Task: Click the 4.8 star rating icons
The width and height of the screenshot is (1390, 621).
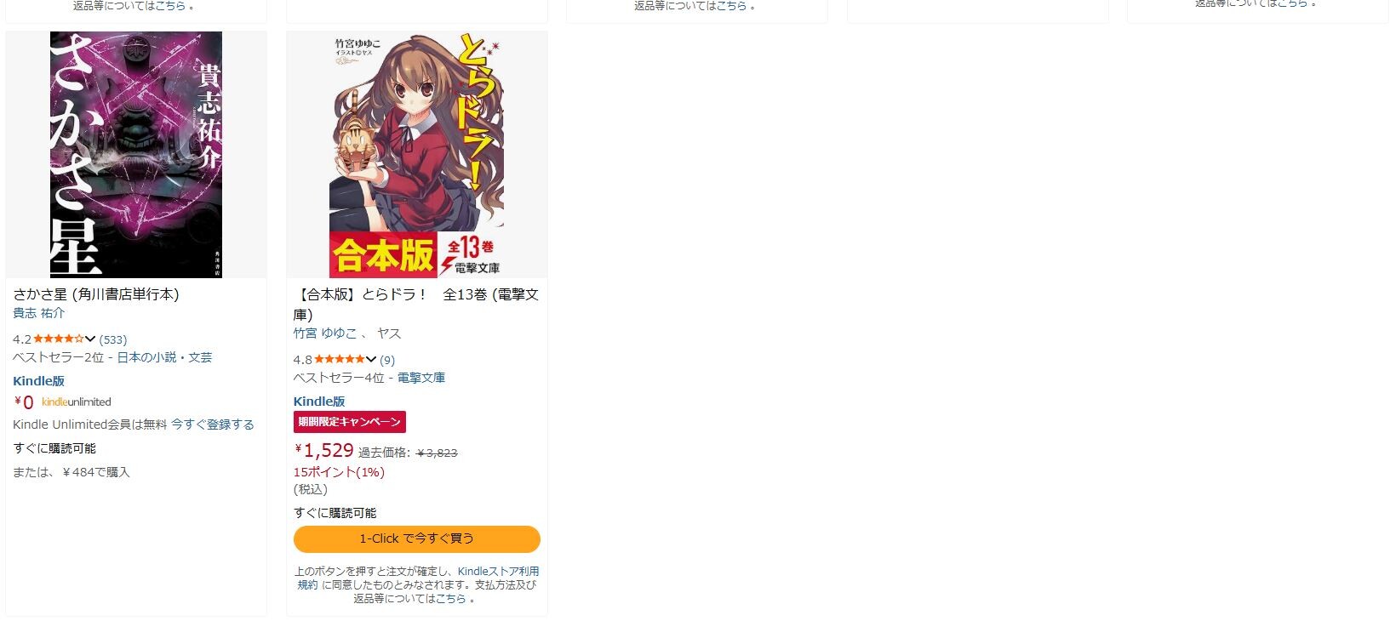Action: point(340,359)
